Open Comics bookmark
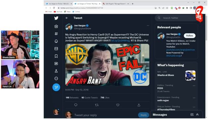Viewport: 212px width, 119px height. (76, 12)
